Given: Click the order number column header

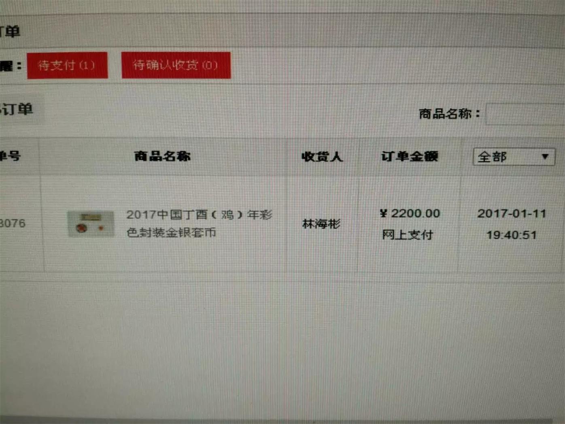Looking at the screenshot, I should click(x=10, y=156).
